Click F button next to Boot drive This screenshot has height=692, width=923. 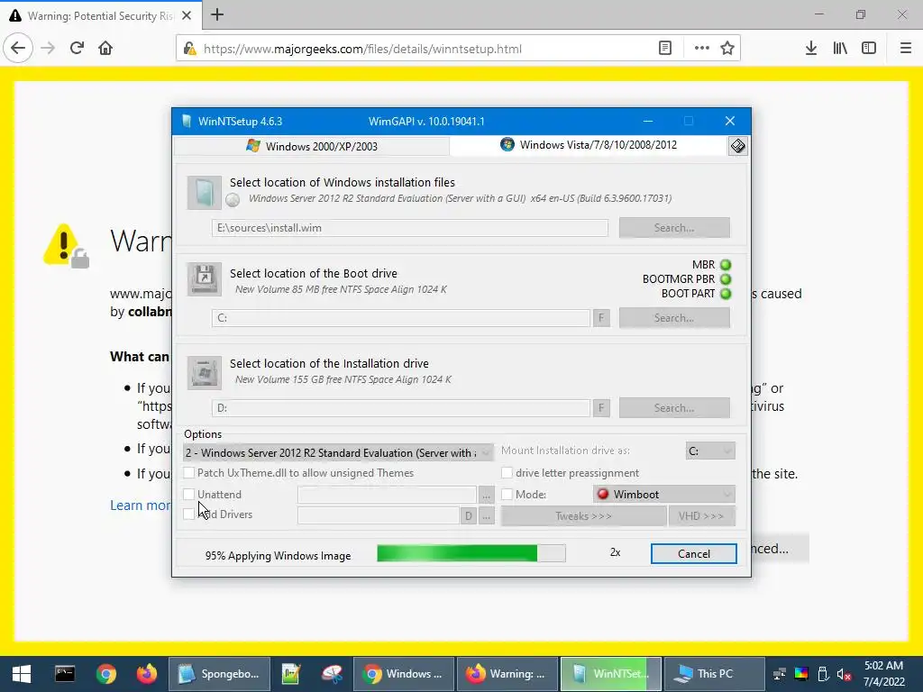[601, 318]
